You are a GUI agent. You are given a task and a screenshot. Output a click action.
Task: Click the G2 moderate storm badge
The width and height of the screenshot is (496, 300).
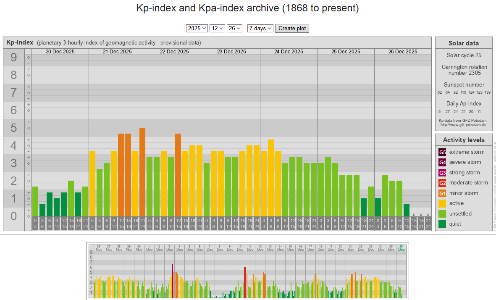[442, 183]
